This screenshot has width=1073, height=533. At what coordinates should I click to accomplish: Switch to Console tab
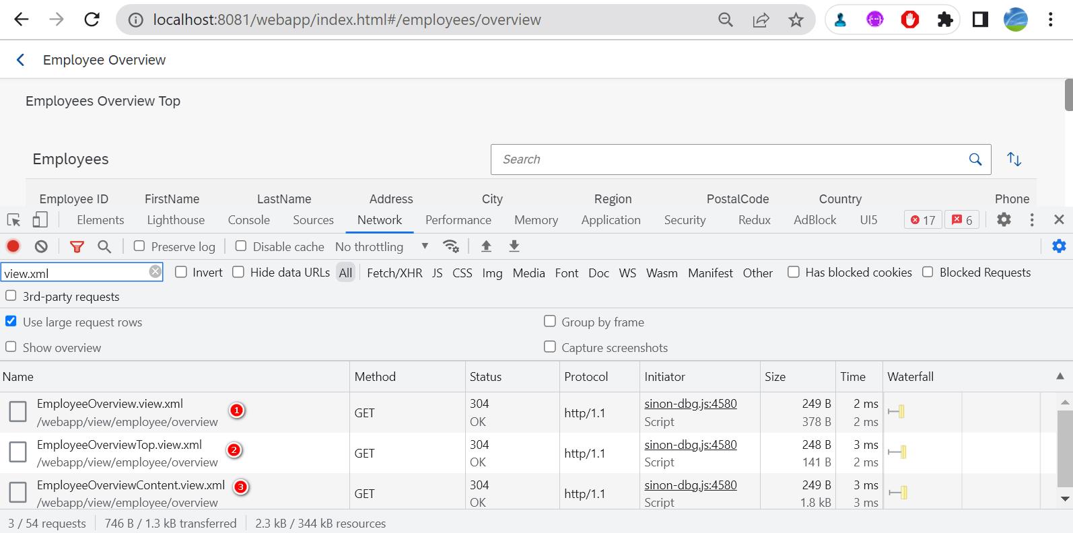click(248, 220)
